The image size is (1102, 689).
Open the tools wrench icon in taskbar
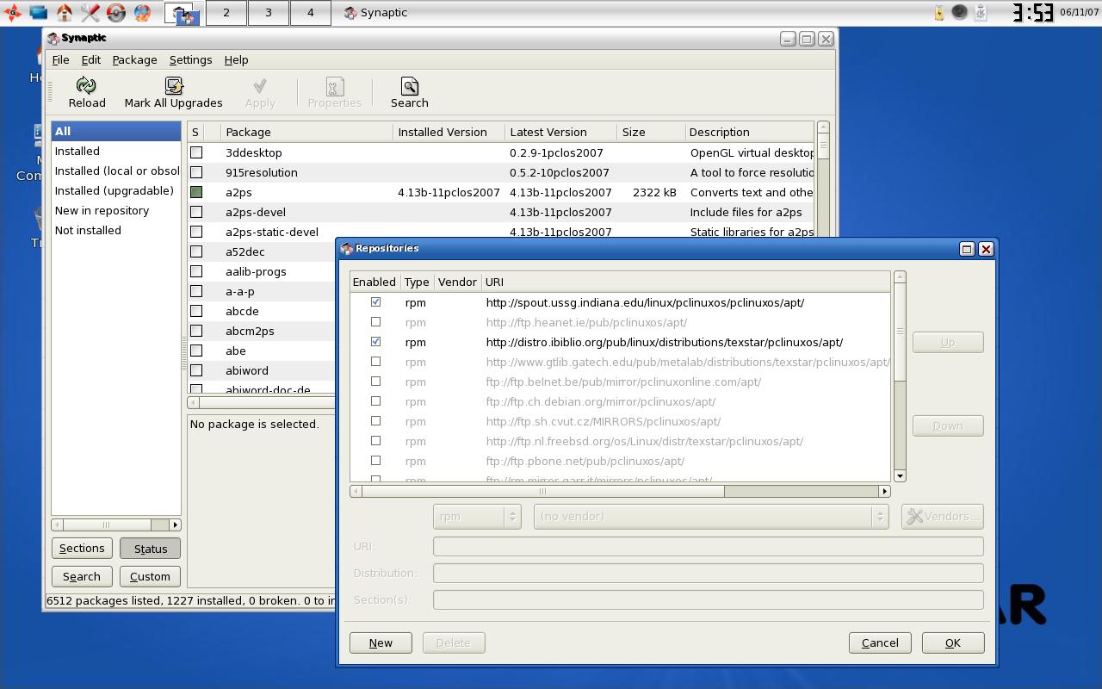point(90,12)
